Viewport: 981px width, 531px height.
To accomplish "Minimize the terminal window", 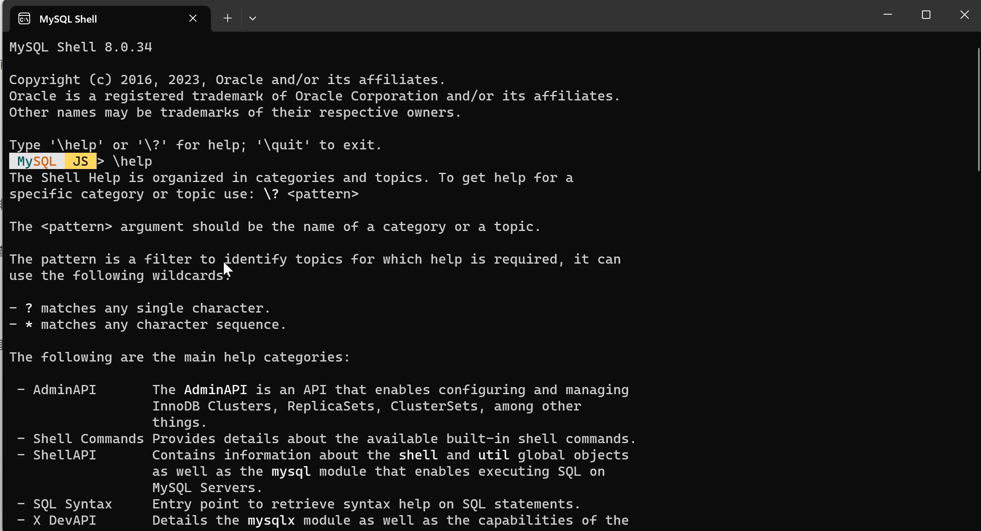I will [887, 15].
